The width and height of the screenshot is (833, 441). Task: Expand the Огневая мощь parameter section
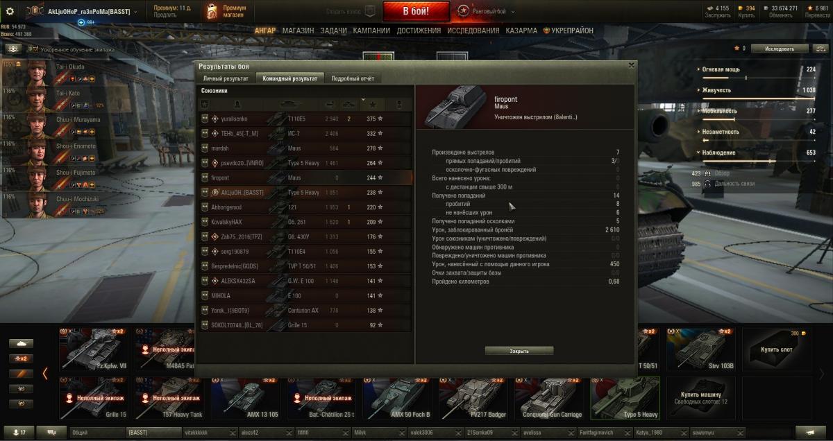698,70
